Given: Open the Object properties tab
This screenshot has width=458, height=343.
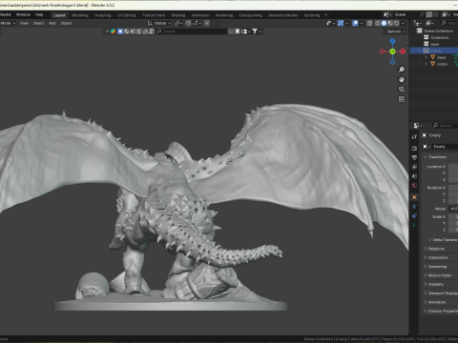Looking at the screenshot, I should point(414,197).
